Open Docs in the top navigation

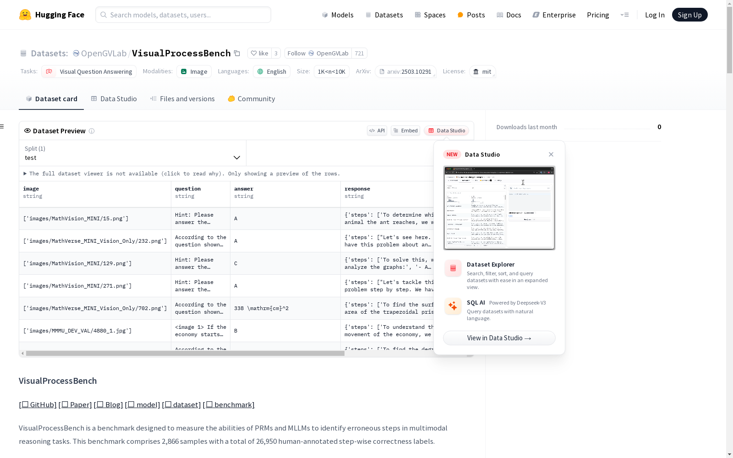509,15
